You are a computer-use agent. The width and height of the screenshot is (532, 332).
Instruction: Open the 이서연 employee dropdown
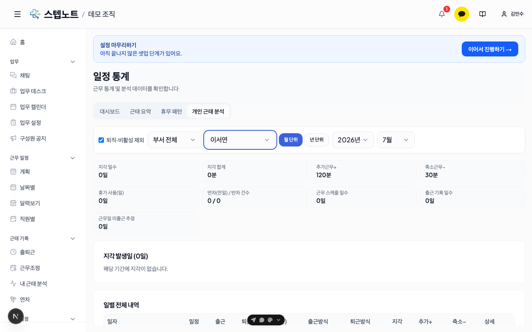click(x=240, y=140)
